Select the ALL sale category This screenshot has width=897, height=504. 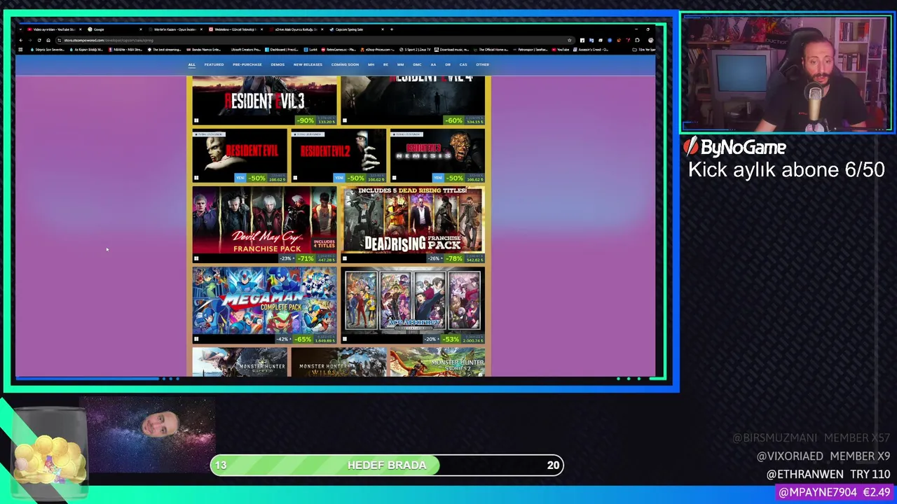click(x=191, y=64)
